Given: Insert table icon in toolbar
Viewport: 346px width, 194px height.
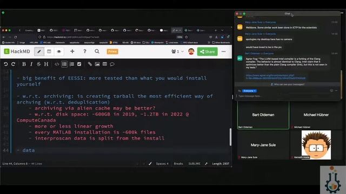Looking at the screenshot, I should pyautogui.click(x=105, y=64).
